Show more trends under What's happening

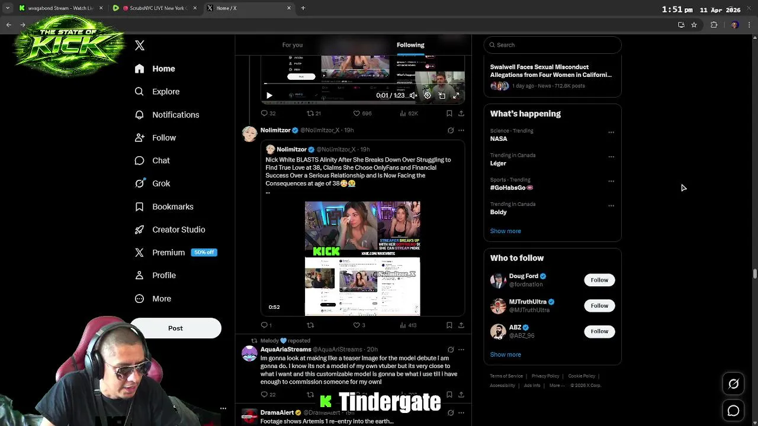506,231
